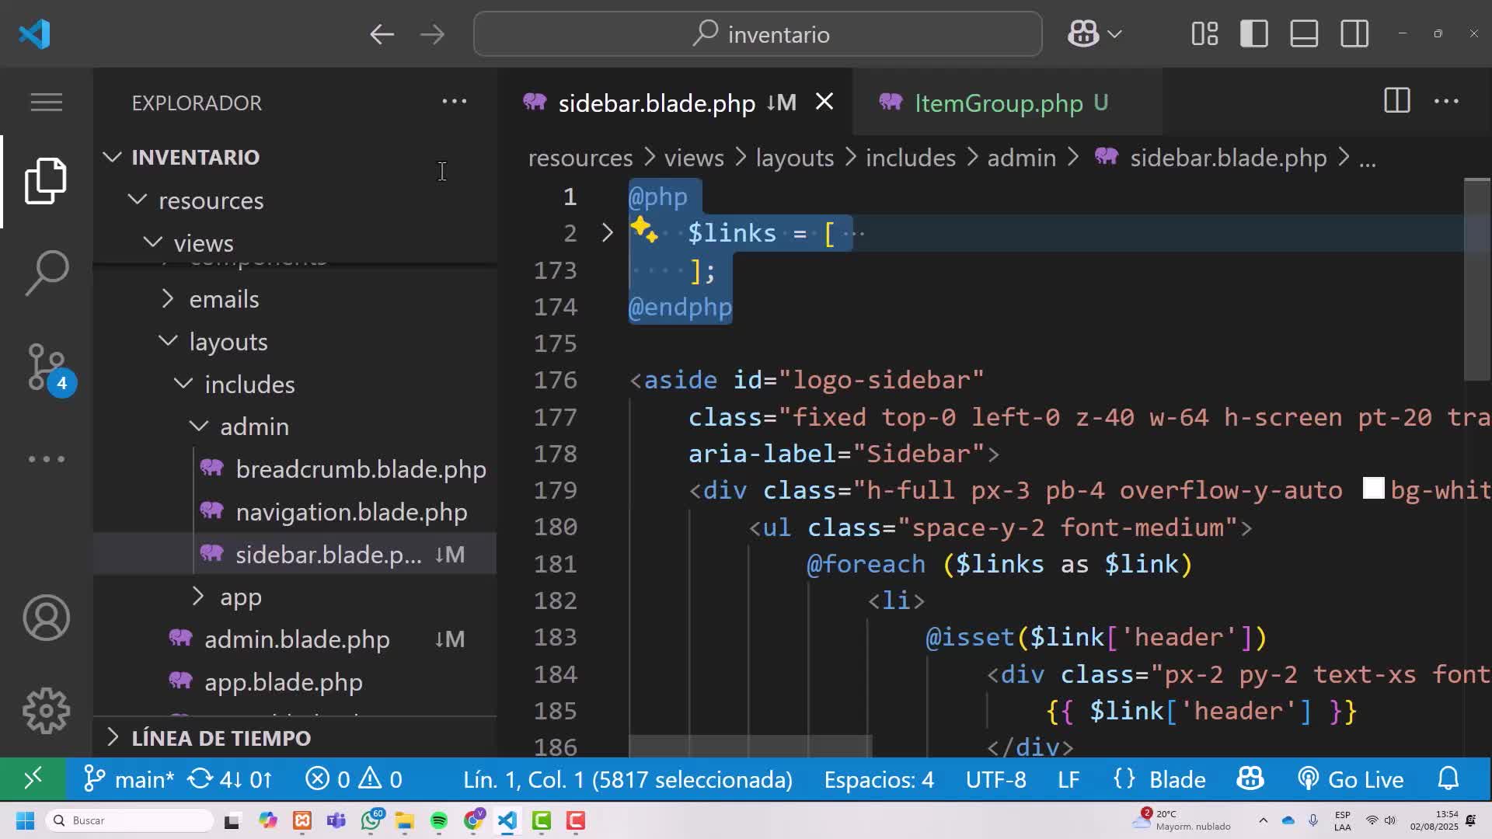Click the editor vertical scrollbar thumb

1477,280
